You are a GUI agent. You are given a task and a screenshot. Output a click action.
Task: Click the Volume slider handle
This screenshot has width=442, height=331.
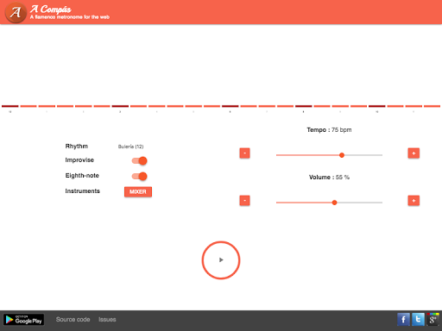click(334, 203)
